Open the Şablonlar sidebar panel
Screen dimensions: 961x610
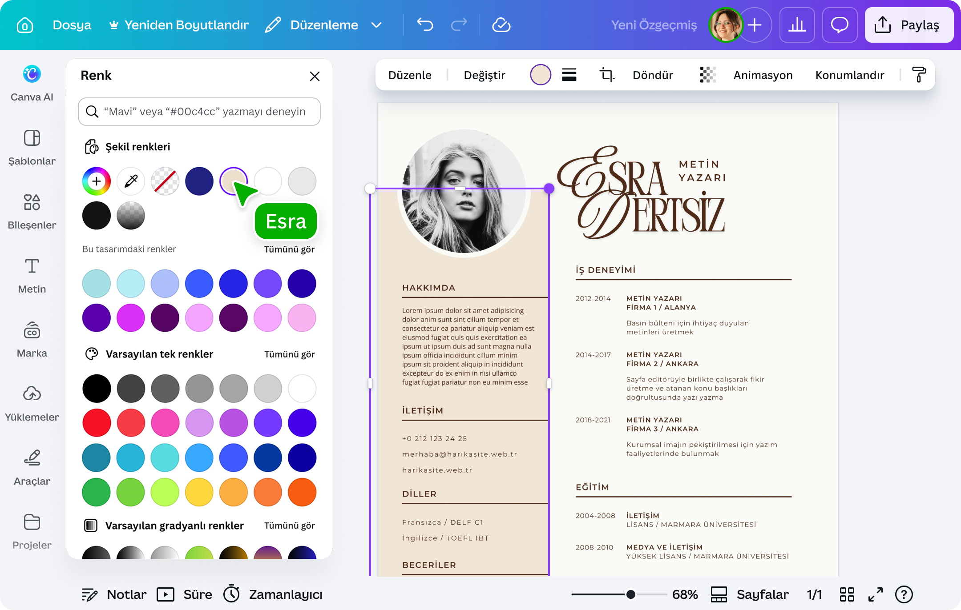point(32,148)
